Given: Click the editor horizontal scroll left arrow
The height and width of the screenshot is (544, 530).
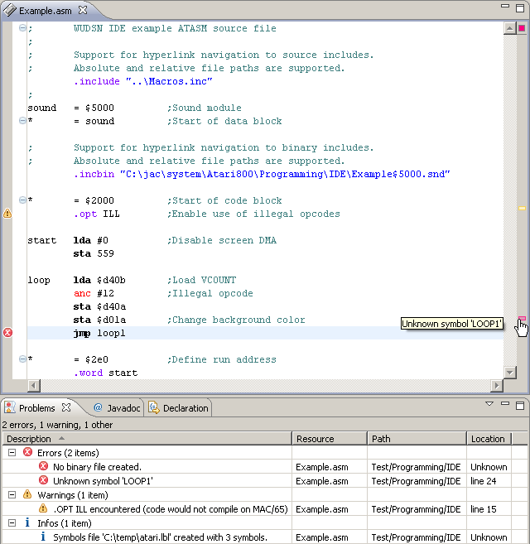Looking at the screenshot, I should pos(34,386).
